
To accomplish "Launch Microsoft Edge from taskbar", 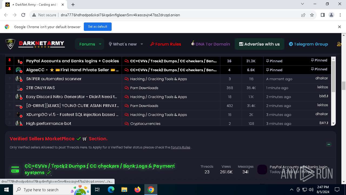I will pos(111,190).
